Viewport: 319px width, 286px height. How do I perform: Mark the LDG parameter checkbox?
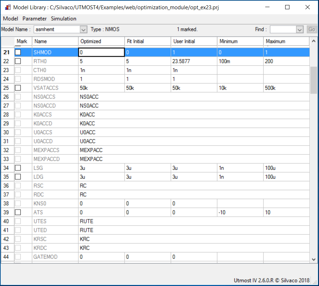[x=18, y=177]
